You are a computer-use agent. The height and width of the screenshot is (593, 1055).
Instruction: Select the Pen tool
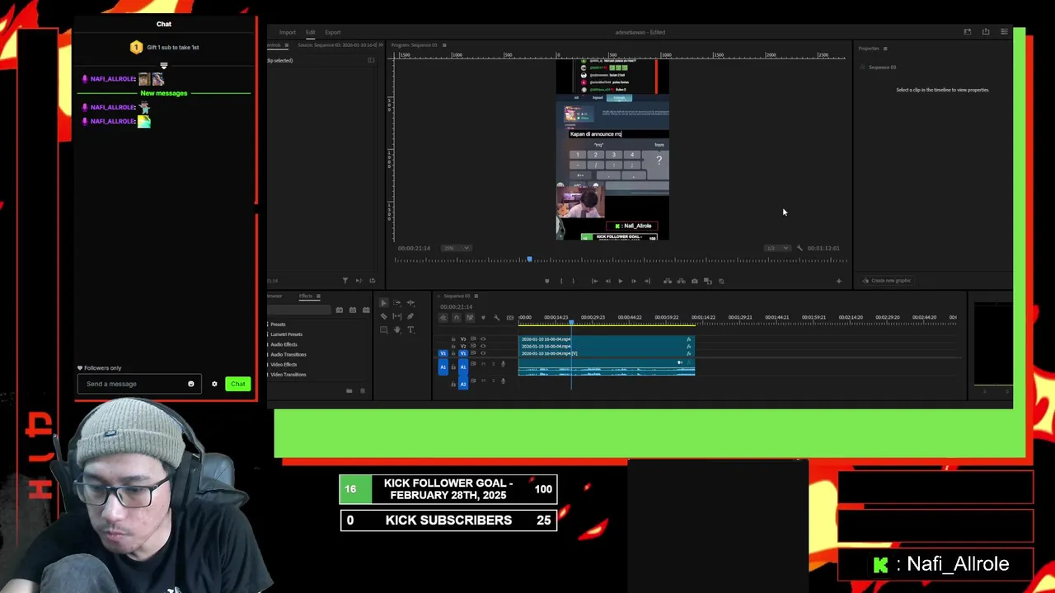[x=410, y=316]
